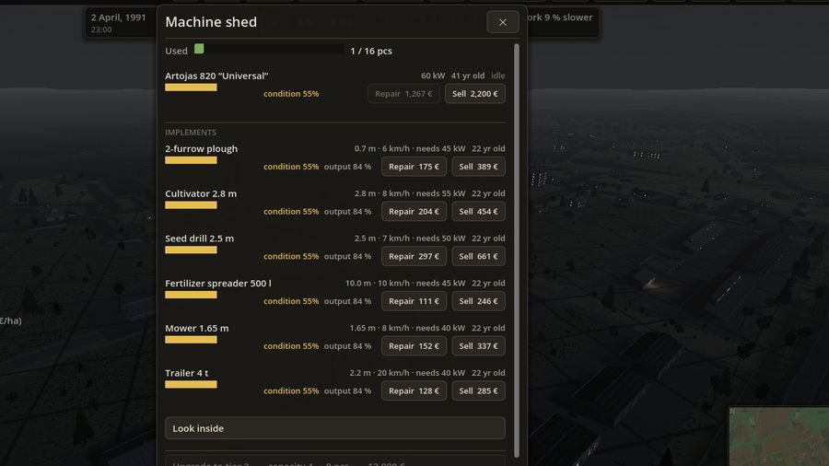This screenshot has height=466, width=829.
Task: Sell the Mower for 337 €
Action: 478,346
